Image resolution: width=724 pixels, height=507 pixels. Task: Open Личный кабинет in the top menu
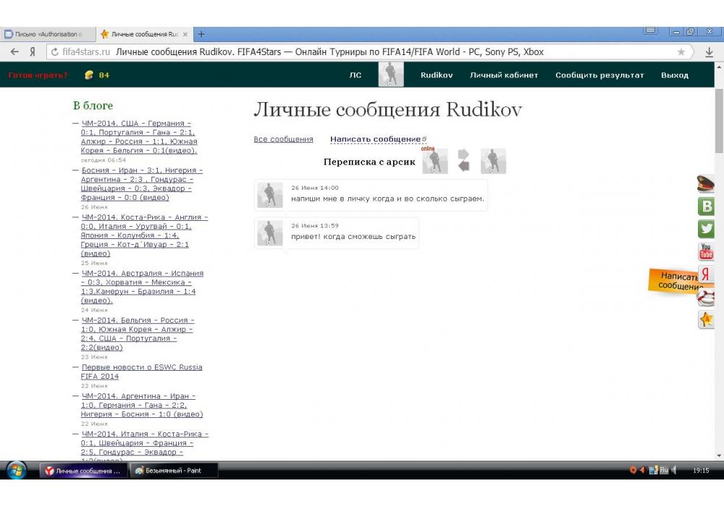pyautogui.click(x=504, y=75)
